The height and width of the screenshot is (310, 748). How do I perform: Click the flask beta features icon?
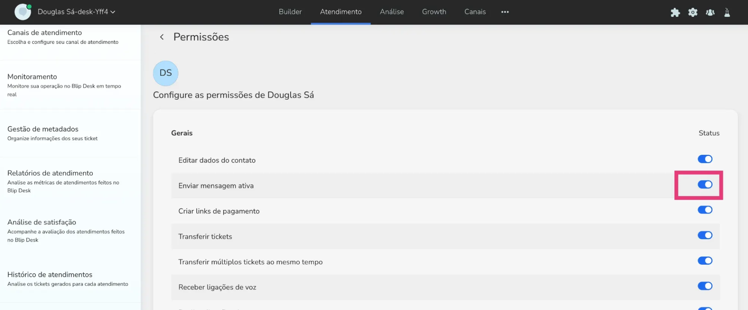click(x=727, y=13)
